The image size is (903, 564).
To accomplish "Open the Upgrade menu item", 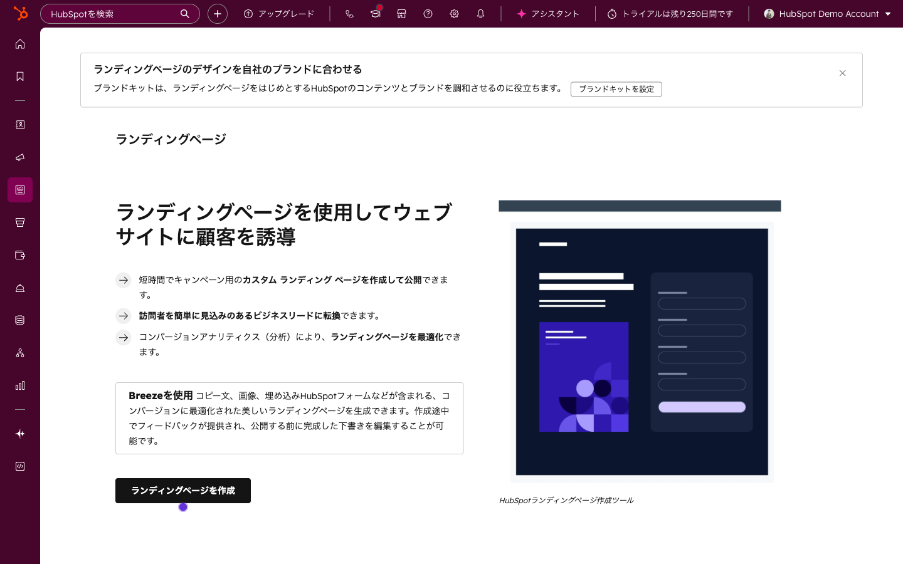I will (279, 13).
